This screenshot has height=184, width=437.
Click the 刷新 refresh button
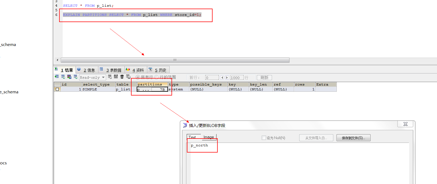tap(264, 77)
